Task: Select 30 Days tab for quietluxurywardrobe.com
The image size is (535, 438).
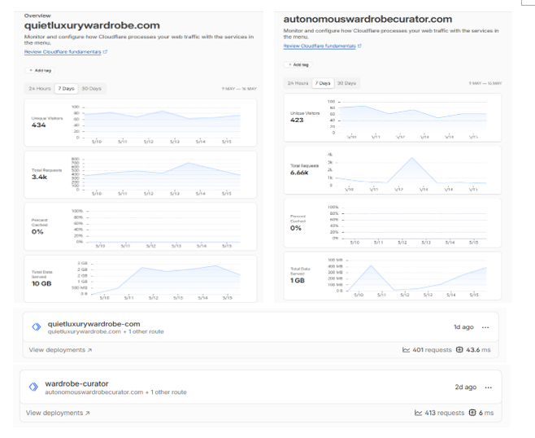Action: 91,89
